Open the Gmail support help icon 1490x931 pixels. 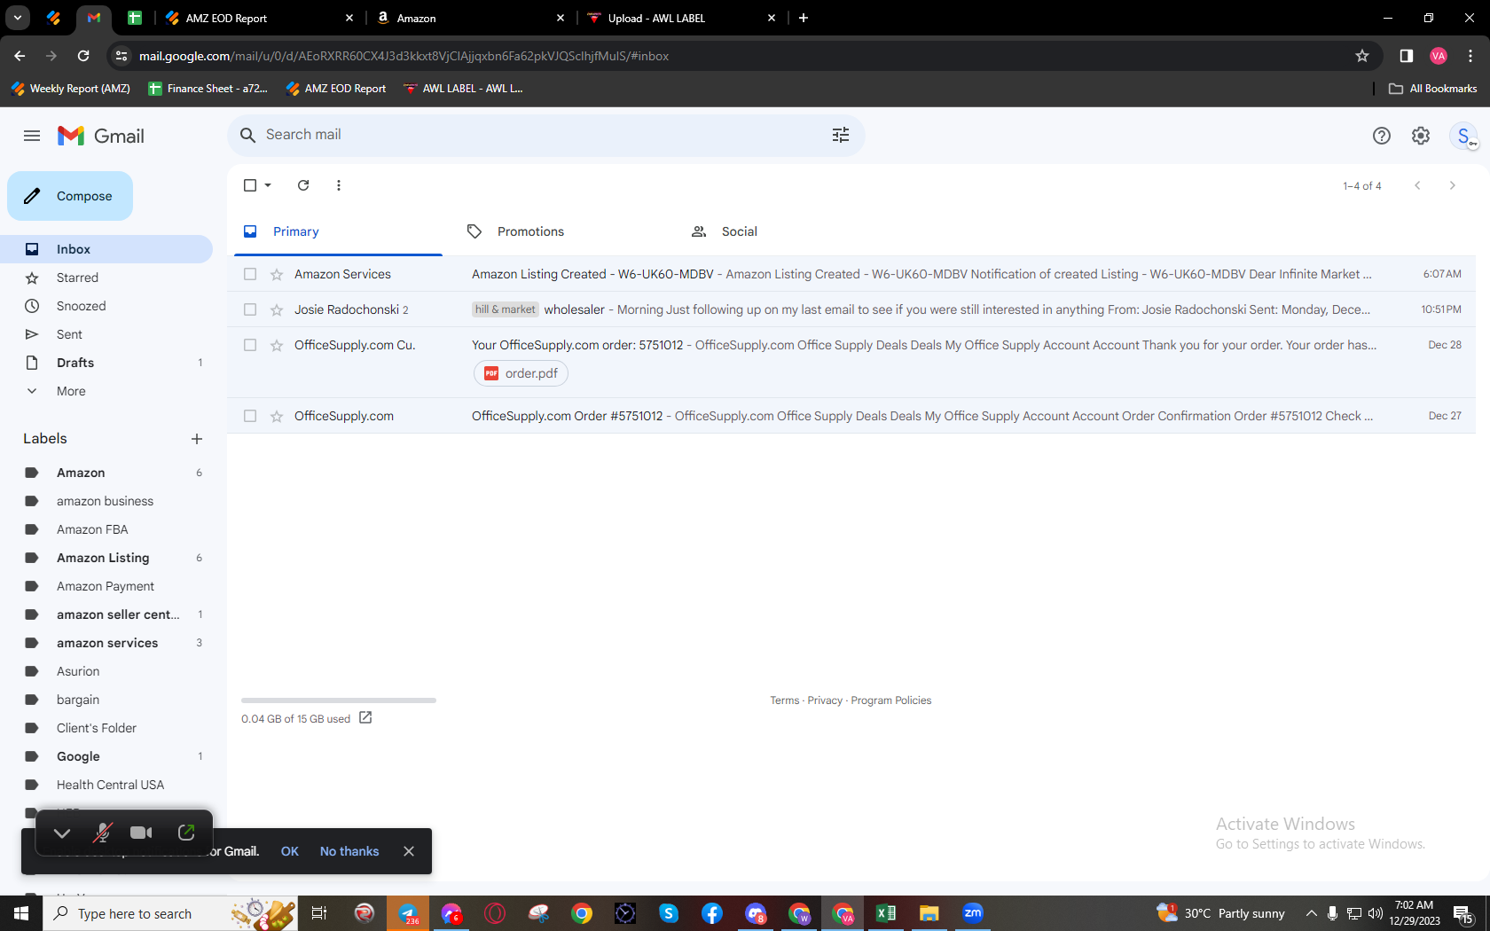[1381, 136]
